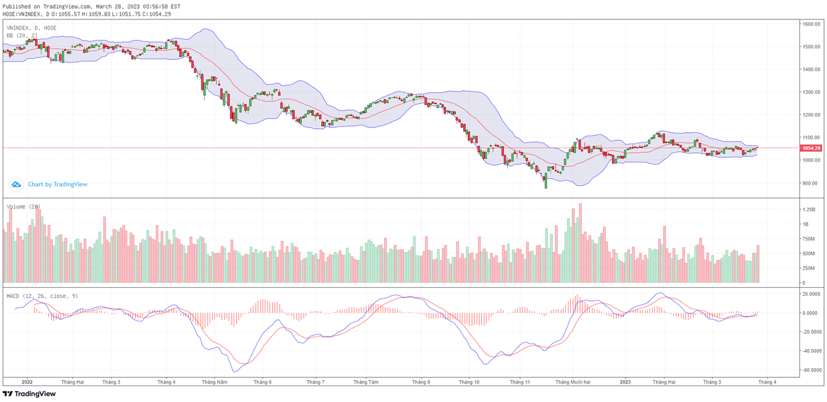The height and width of the screenshot is (402, 827).
Task: Click the -60.0000 MACD scale label
Action: [x=809, y=370]
